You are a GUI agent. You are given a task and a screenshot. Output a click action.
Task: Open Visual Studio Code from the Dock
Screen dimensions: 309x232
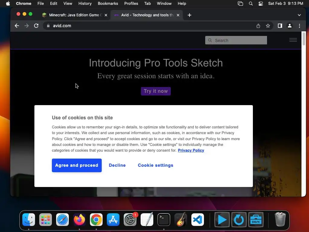[x=198, y=220]
